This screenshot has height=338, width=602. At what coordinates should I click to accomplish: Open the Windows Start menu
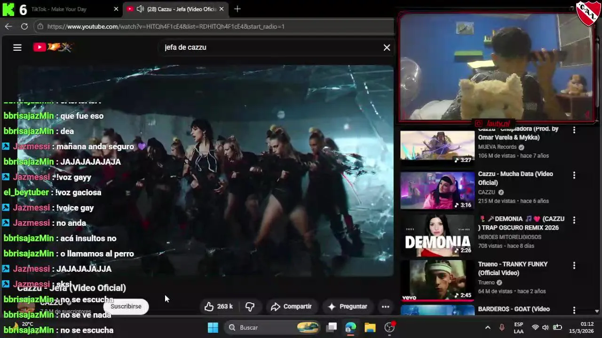pyautogui.click(x=213, y=327)
